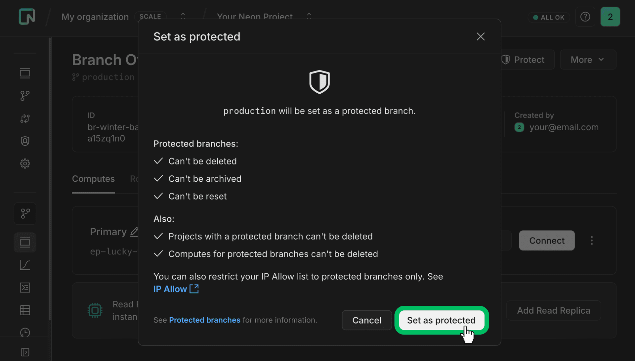The height and width of the screenshot is (361, 635).
Task: Open the IP Allow link
Action: point(170,289)
